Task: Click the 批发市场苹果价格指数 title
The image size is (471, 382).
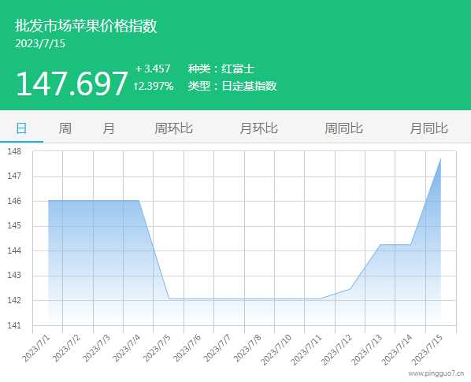Action: coord(86,25)
